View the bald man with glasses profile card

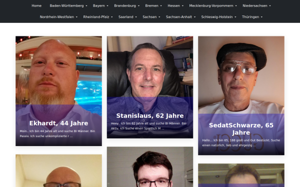coord(58,171)
